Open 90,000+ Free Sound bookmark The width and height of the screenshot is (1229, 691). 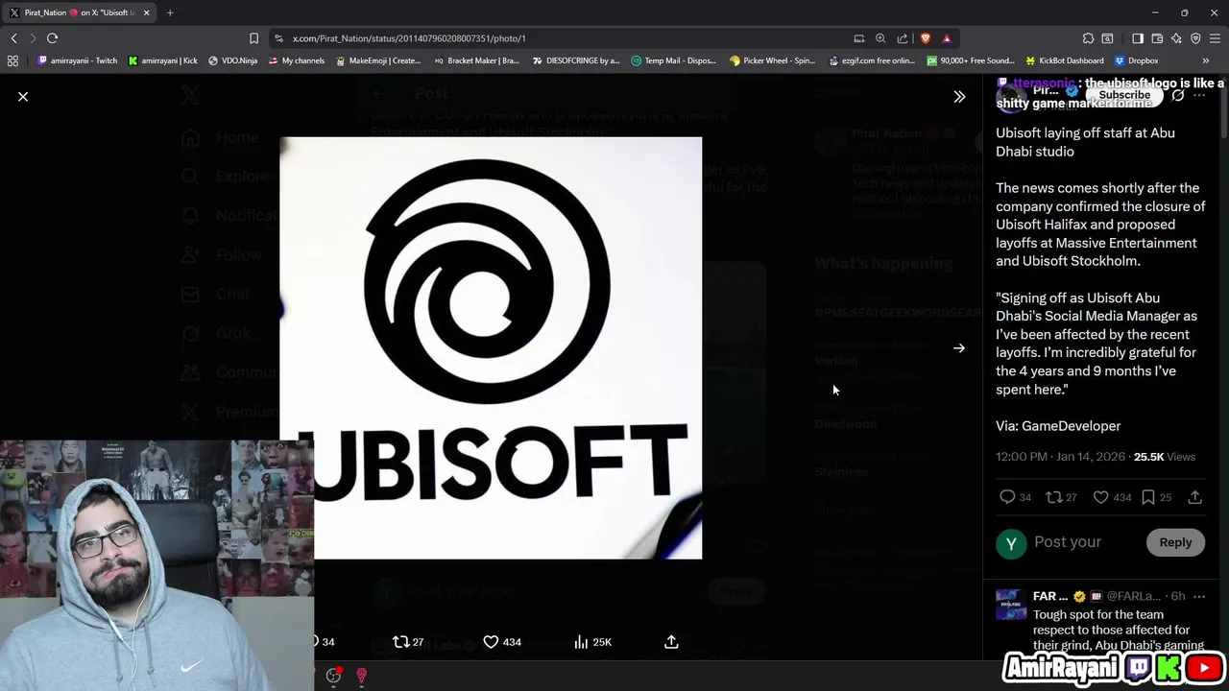point(970,60)
